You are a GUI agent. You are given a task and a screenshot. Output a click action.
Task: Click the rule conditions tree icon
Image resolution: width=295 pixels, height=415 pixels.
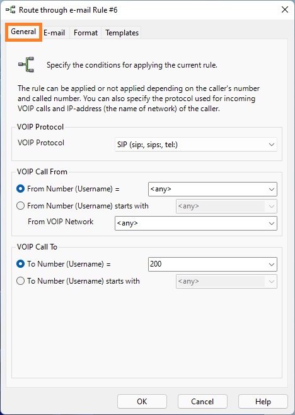(26, 64)
